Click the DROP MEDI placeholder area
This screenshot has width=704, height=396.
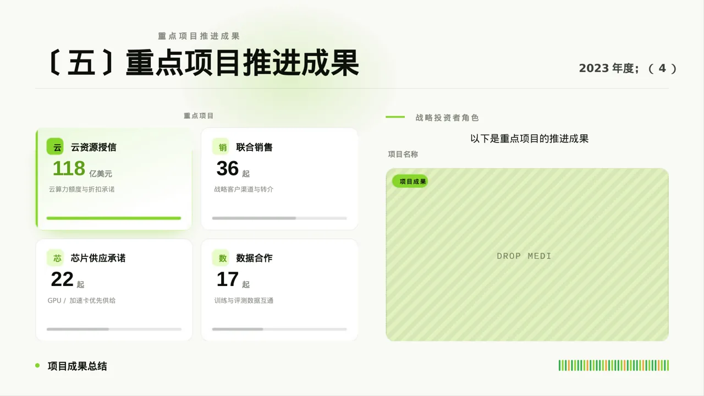[x=527, y=255]
